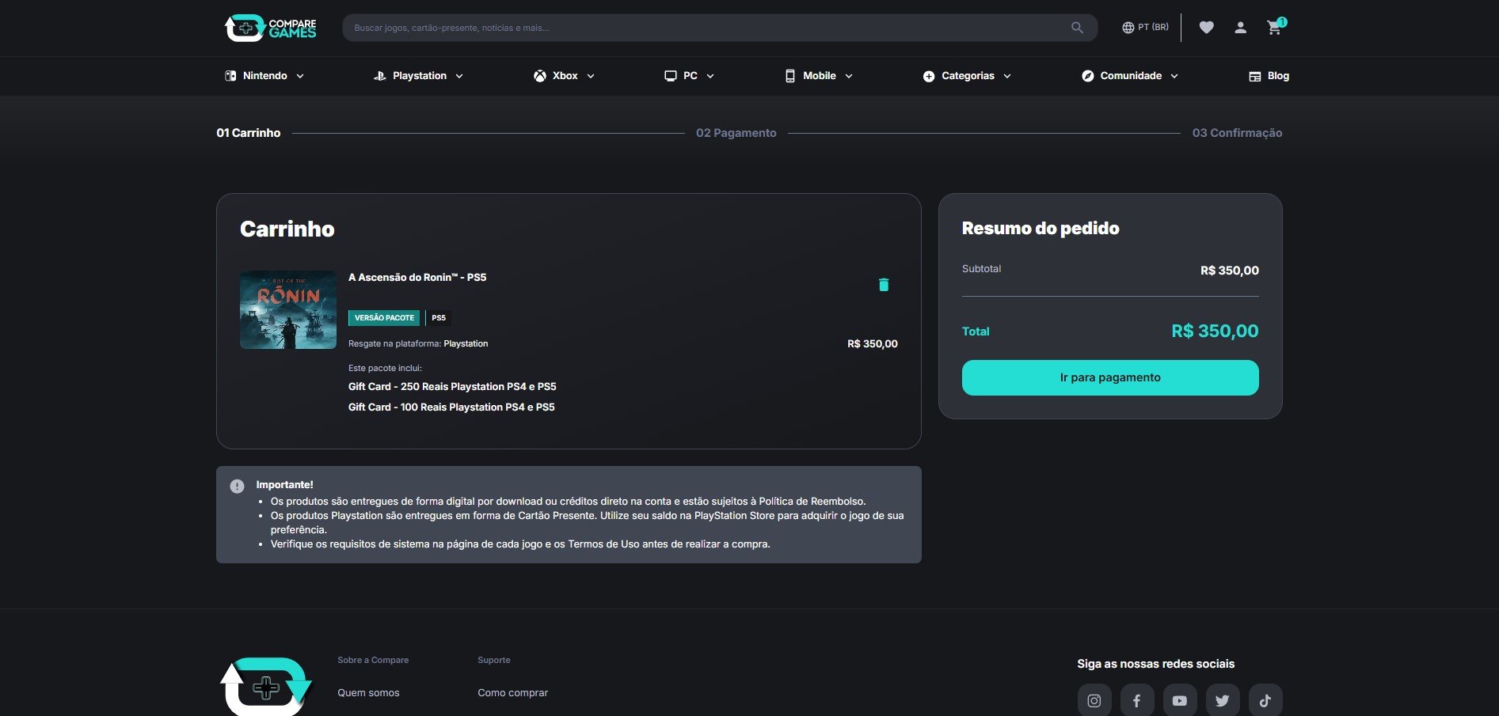This screenshot has width=1499, height=716.
Task: Click the search magnifier icon
Action: click(1077, 28)
